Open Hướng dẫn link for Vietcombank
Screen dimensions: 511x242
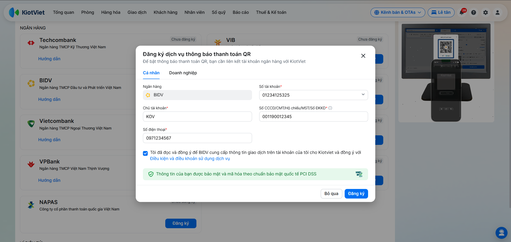pos(49,140)
